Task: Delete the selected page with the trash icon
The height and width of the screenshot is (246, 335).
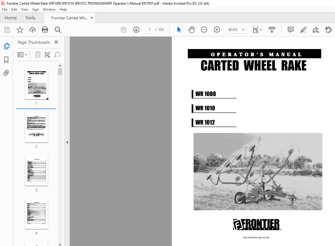Action: pos(38,55)
